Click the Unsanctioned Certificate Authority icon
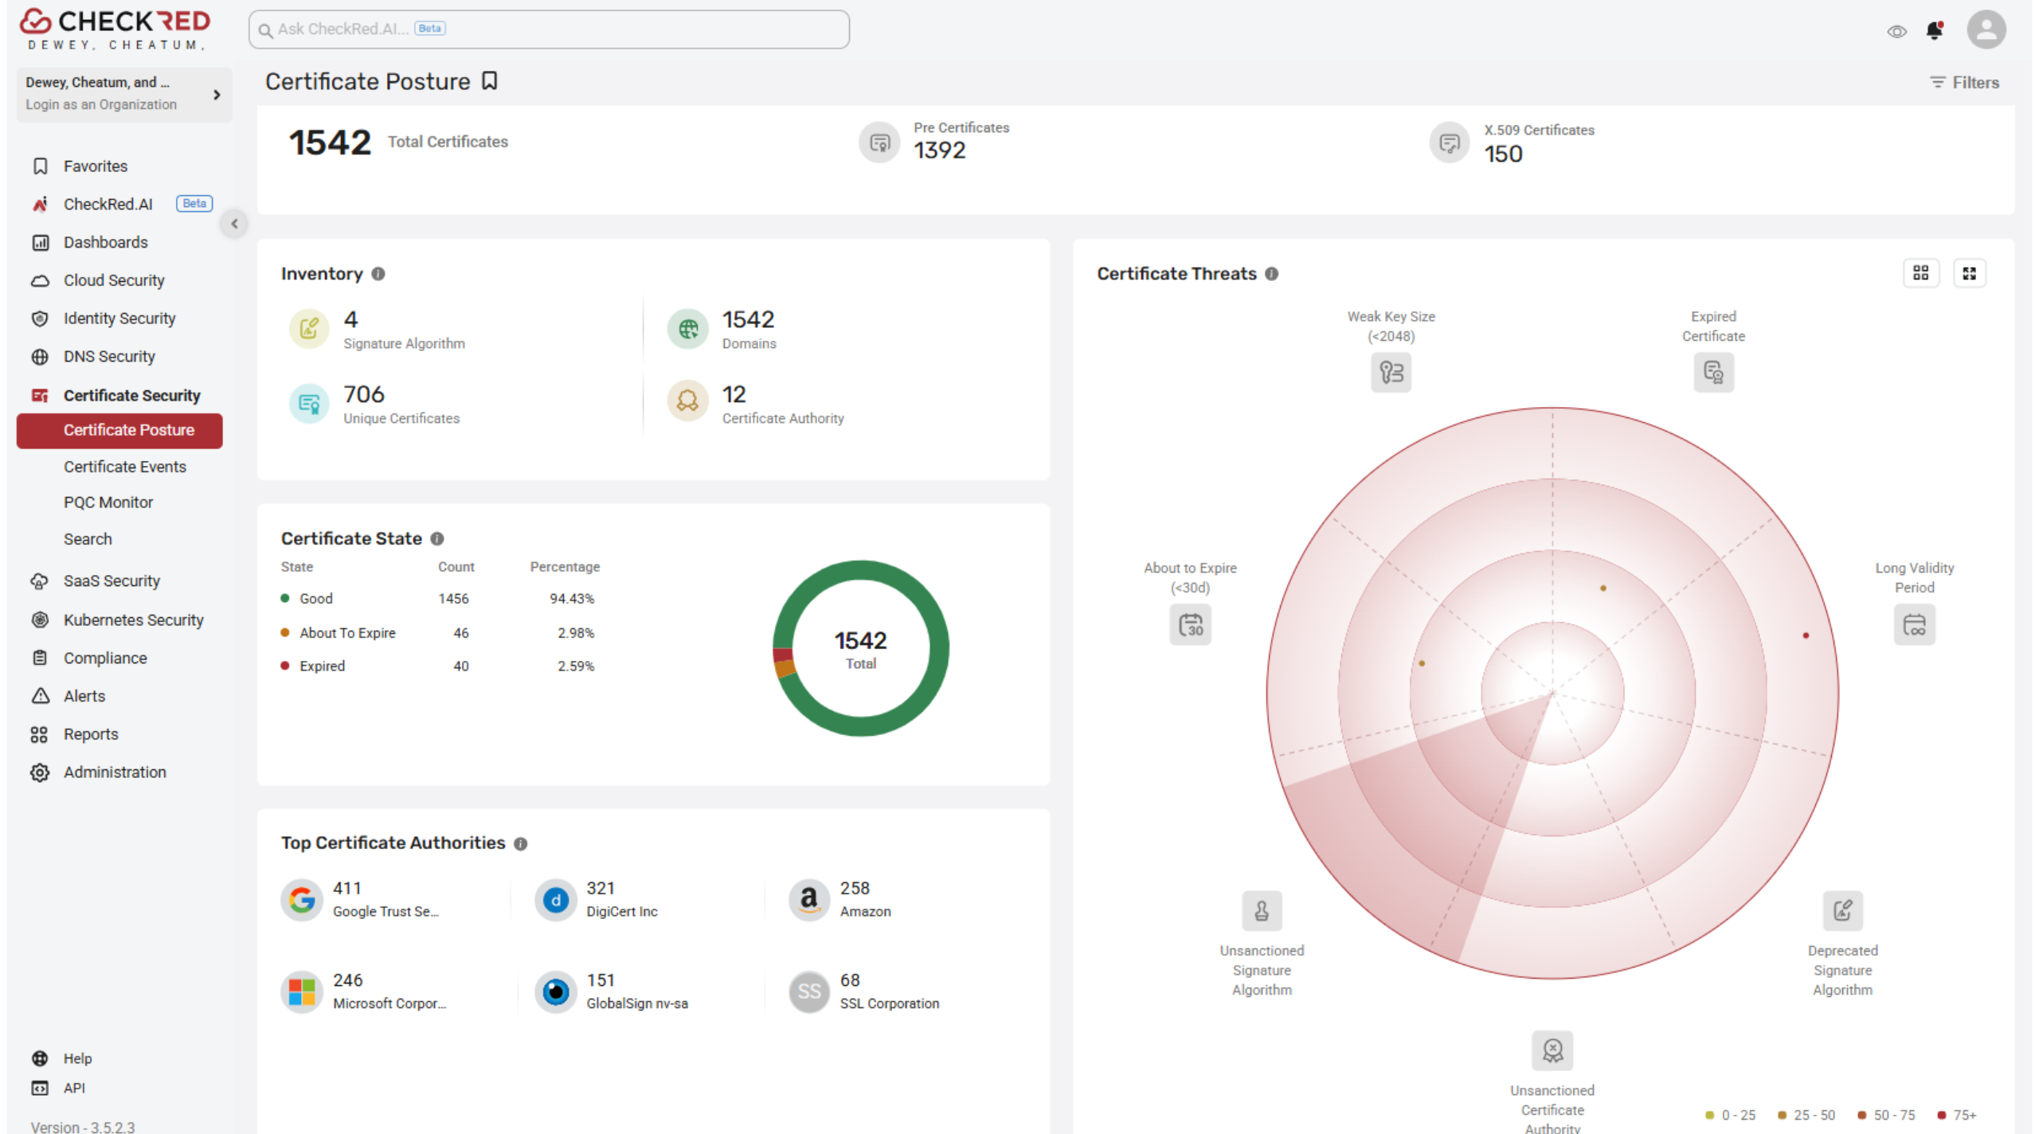2039x1134 pixels. point(1552,1050)
